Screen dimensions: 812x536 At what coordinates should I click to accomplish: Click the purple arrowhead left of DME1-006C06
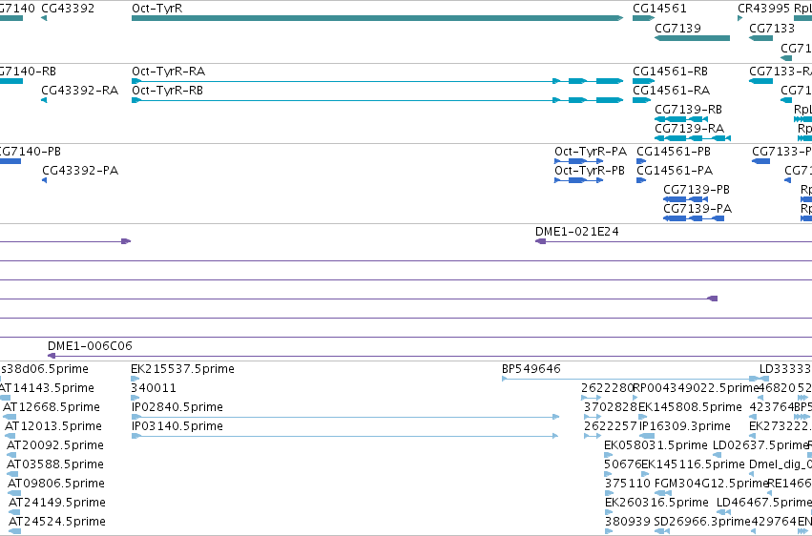52,356
